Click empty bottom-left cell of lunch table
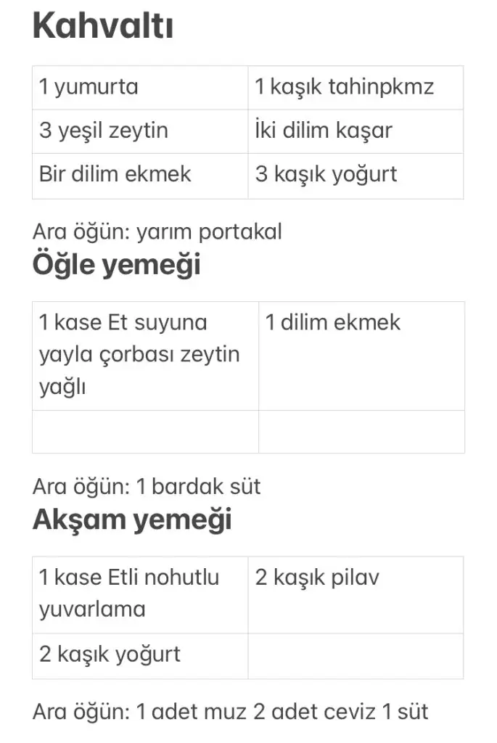This screenshot has width=497, height=743. coord(145,432)
